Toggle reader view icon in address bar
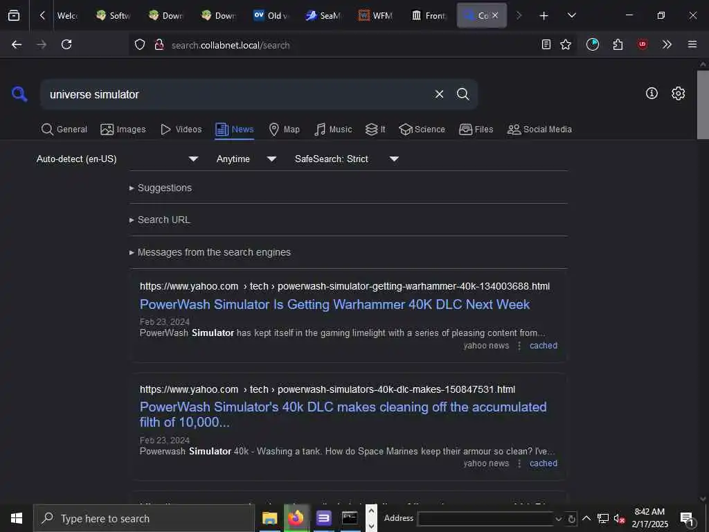This screenshot has width=709, height=532. 546,44
